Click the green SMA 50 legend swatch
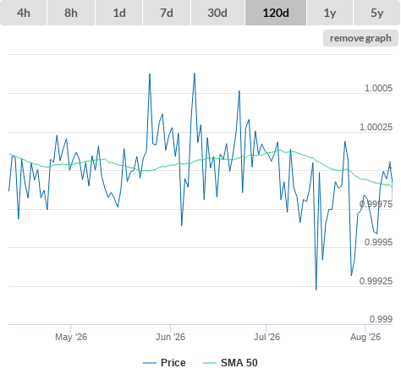401x385 pixels. [210, 363]
